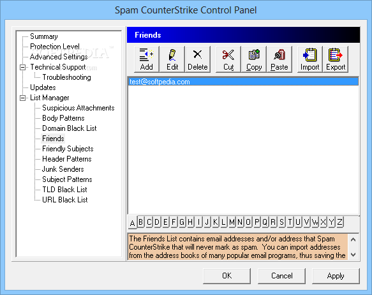Click the Import icon
Image resolution: width=372 pixels, height=295 pixels.
(310, 59)
